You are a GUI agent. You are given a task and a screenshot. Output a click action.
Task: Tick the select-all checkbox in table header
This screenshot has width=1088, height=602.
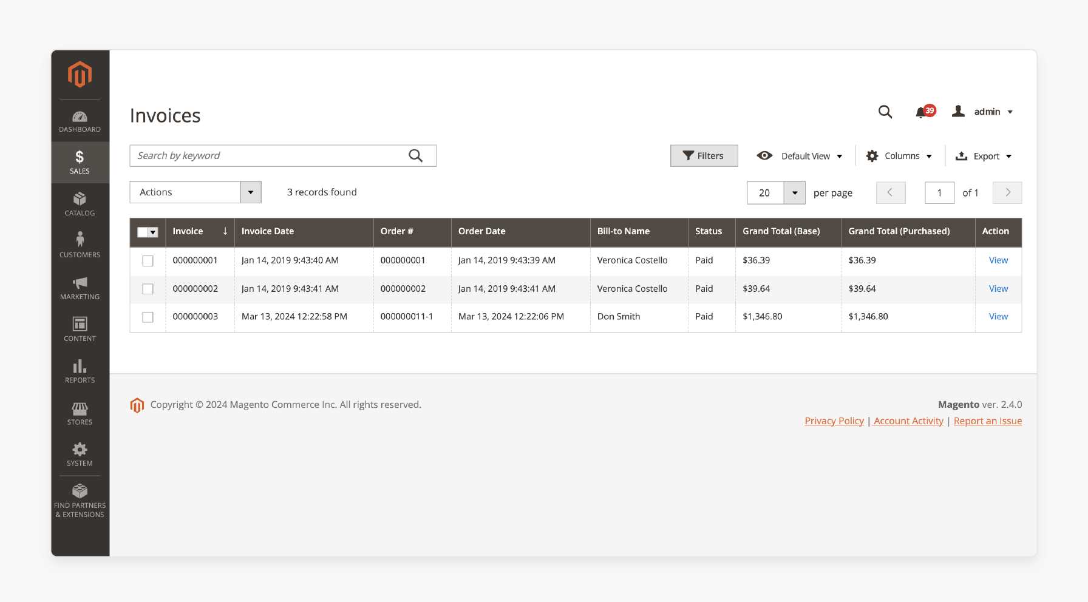[x=143, y=232]
